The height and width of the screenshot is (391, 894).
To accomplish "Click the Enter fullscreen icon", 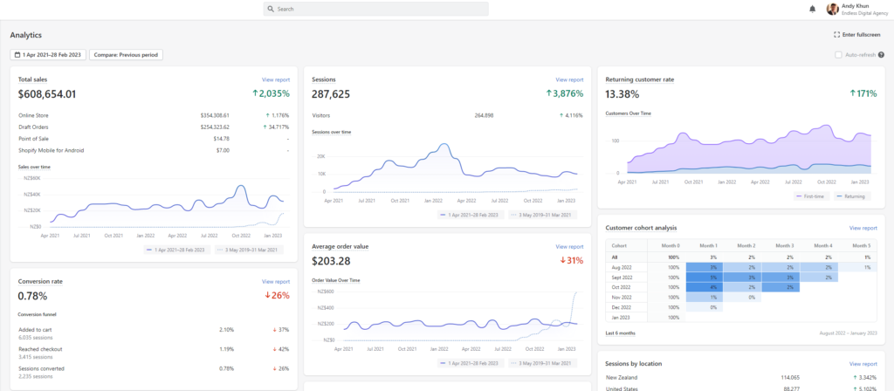I will click(x=836, y=34).
